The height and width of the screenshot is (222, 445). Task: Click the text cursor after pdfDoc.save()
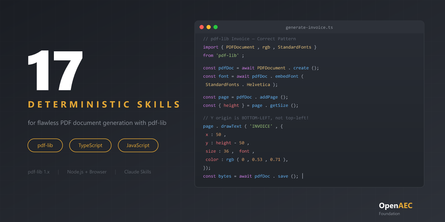(302, 176)
